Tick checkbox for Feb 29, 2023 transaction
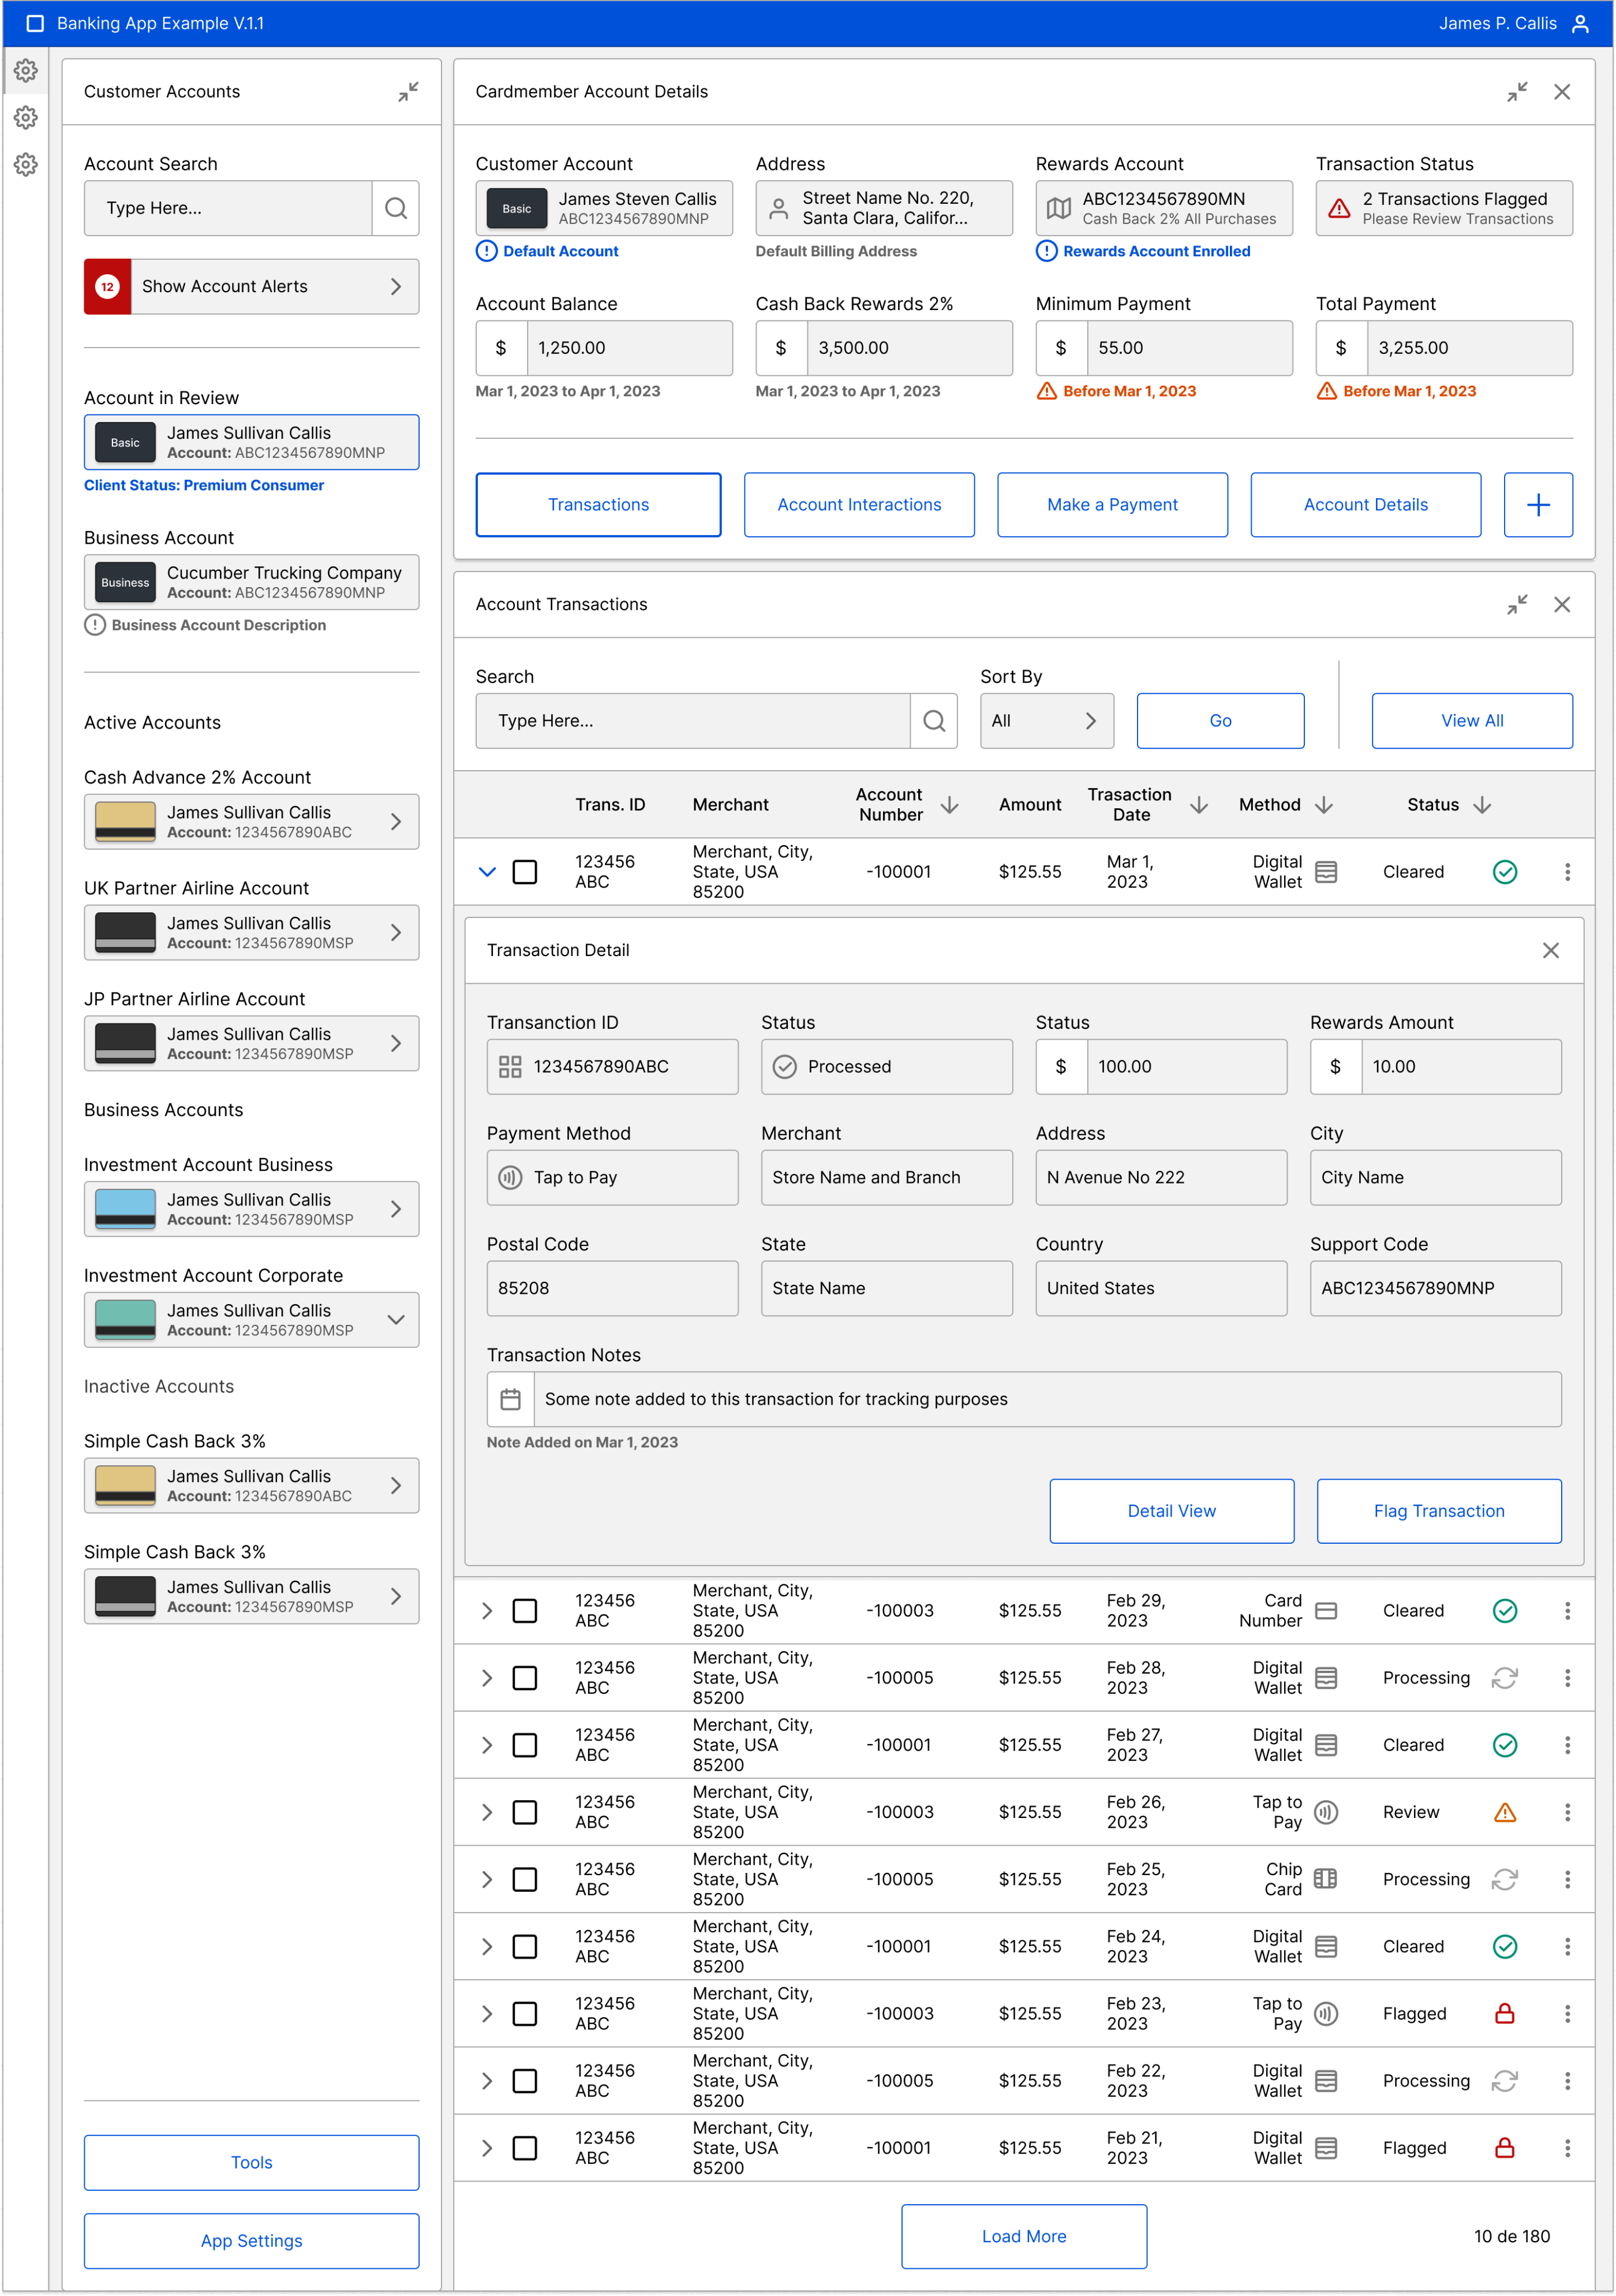Screen dimensions: 1616x2296 524,1611
